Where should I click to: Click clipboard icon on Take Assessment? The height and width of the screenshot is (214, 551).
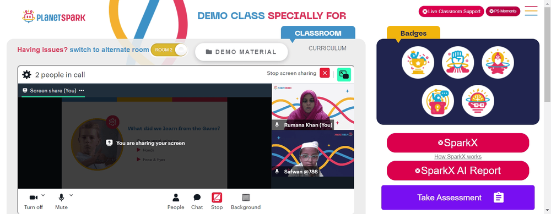(x=499, y=197)
